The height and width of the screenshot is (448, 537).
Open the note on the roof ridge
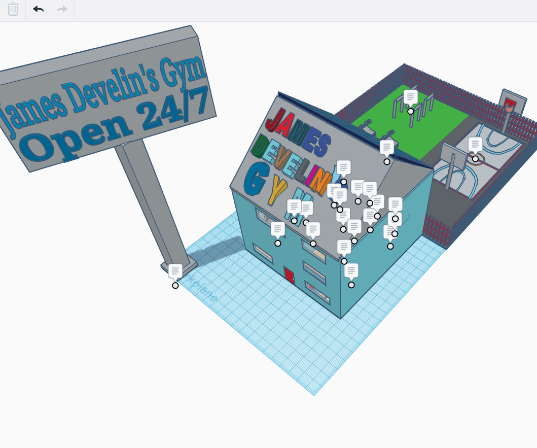pyautogui.click(x=387, y=148)
